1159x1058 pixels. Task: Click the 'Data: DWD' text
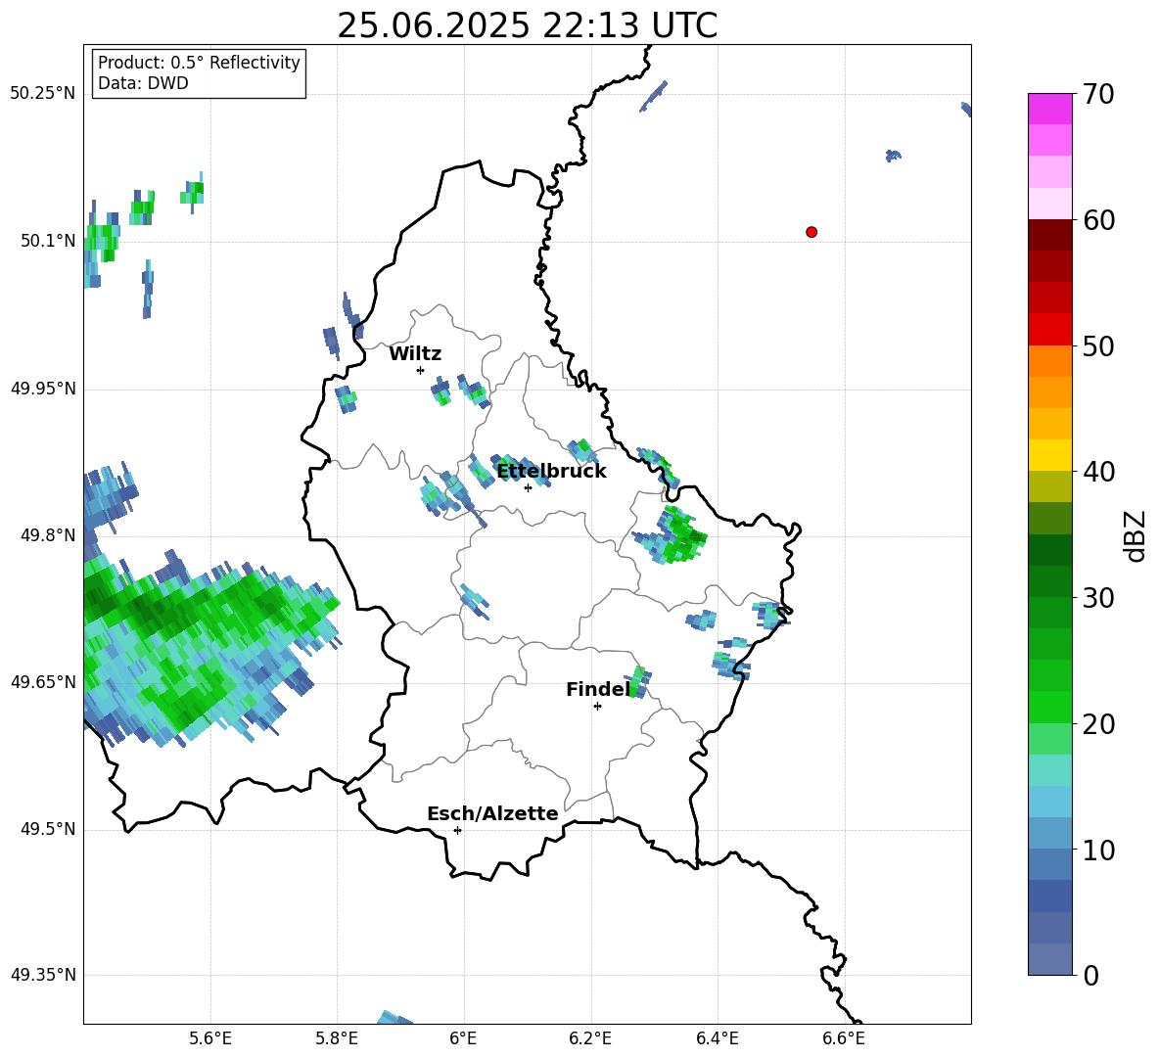coord(143,83)
